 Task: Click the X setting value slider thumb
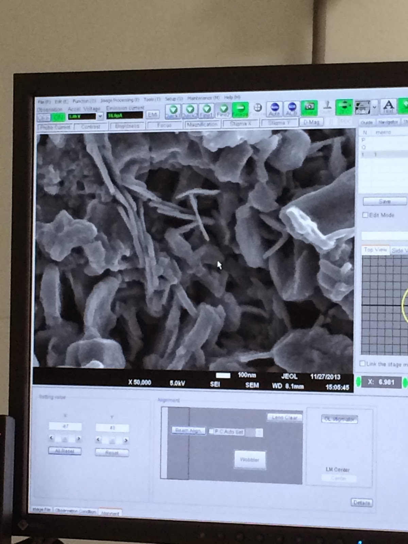[65, 439]
